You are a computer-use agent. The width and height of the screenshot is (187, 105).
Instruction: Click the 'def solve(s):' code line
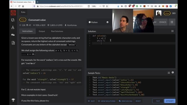(99, 36)
